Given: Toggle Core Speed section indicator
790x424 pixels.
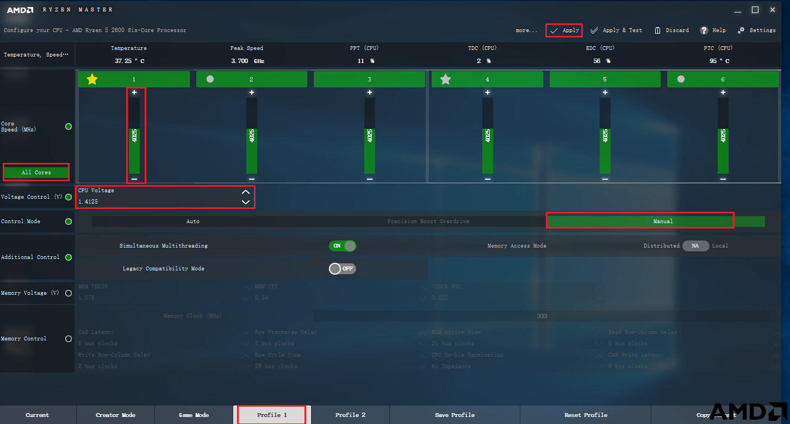Looking at the screenshot, I should pyautogui.click(x=69, y=126).
